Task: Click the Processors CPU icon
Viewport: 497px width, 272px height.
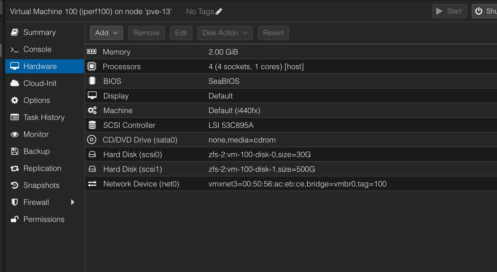Action: (92, 66)
